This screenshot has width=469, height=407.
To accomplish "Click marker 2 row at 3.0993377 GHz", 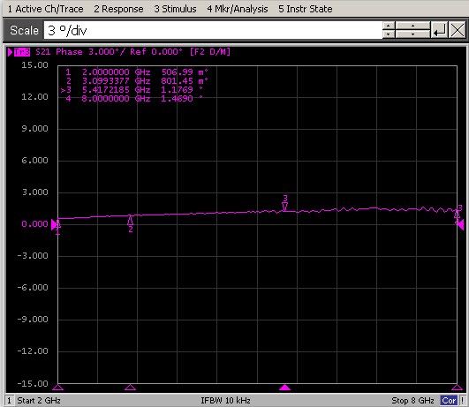I will 137,81.
